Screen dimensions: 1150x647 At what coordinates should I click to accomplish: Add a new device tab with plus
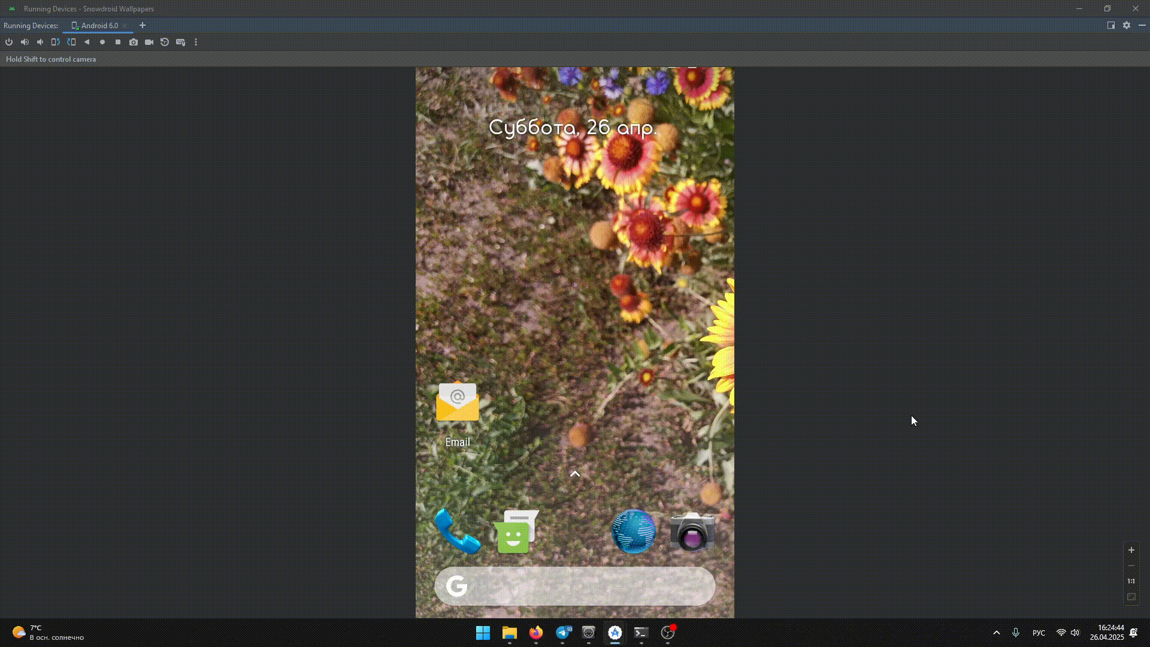point(143,25)
